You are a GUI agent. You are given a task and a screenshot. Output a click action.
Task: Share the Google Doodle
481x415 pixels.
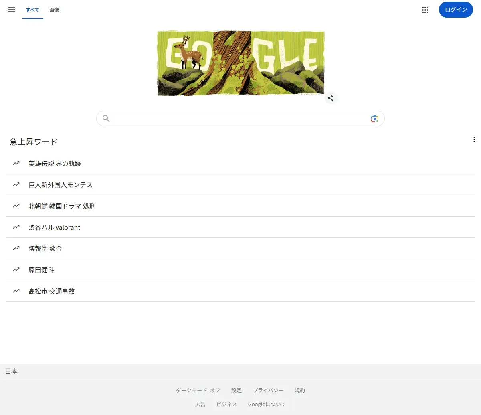point(331,98)
